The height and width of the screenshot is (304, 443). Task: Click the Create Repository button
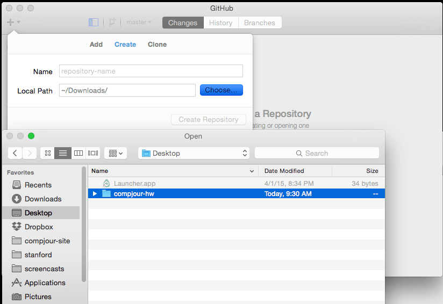[x=209, y=119]
